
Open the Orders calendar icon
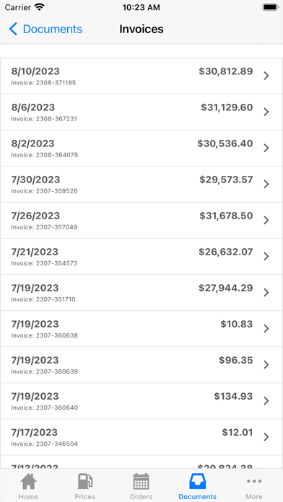(x=141, y=482)
